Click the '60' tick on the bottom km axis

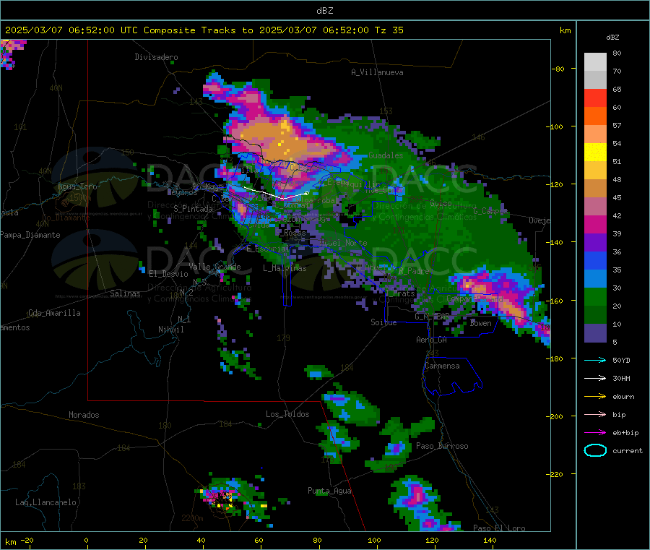259,541
